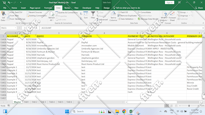This screenshot has width=205, height=115.
Task: Click Consolidate in Data Tools
Action: point(144,12)
